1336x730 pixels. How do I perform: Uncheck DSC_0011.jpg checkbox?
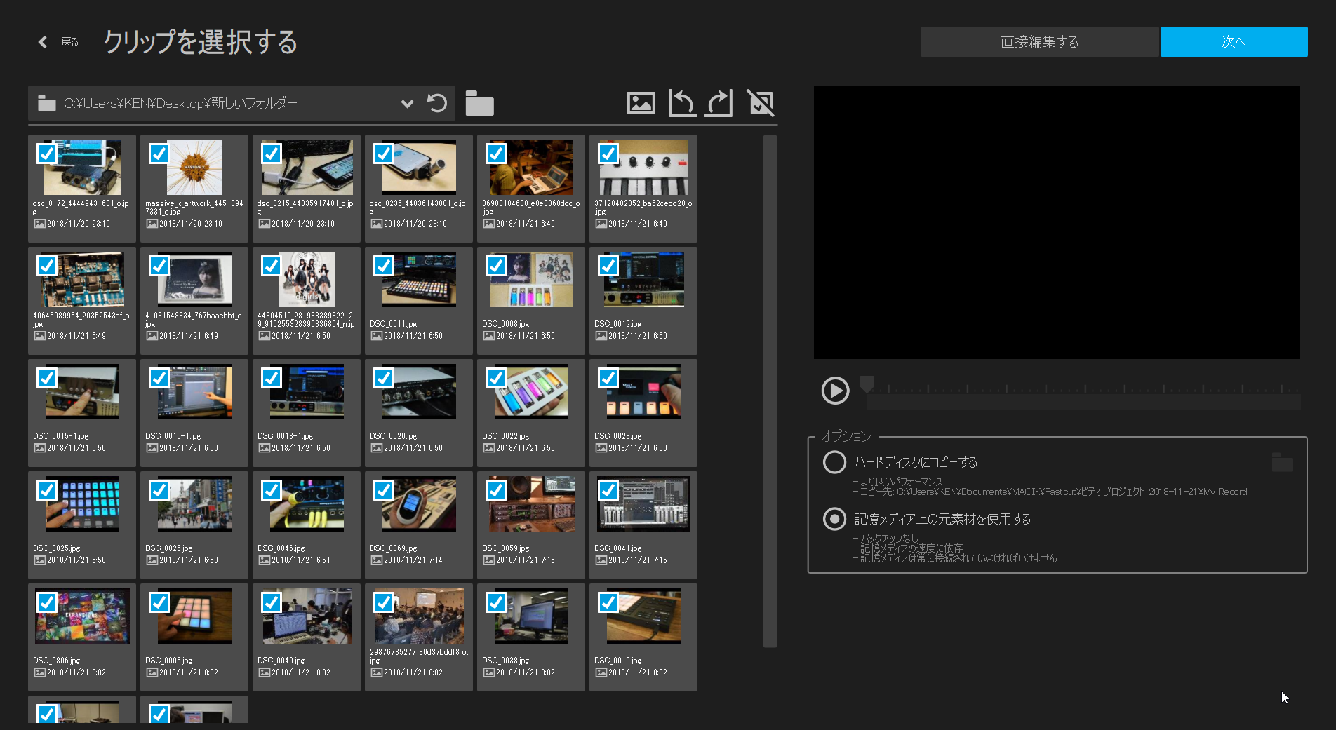tap(384, 266)
